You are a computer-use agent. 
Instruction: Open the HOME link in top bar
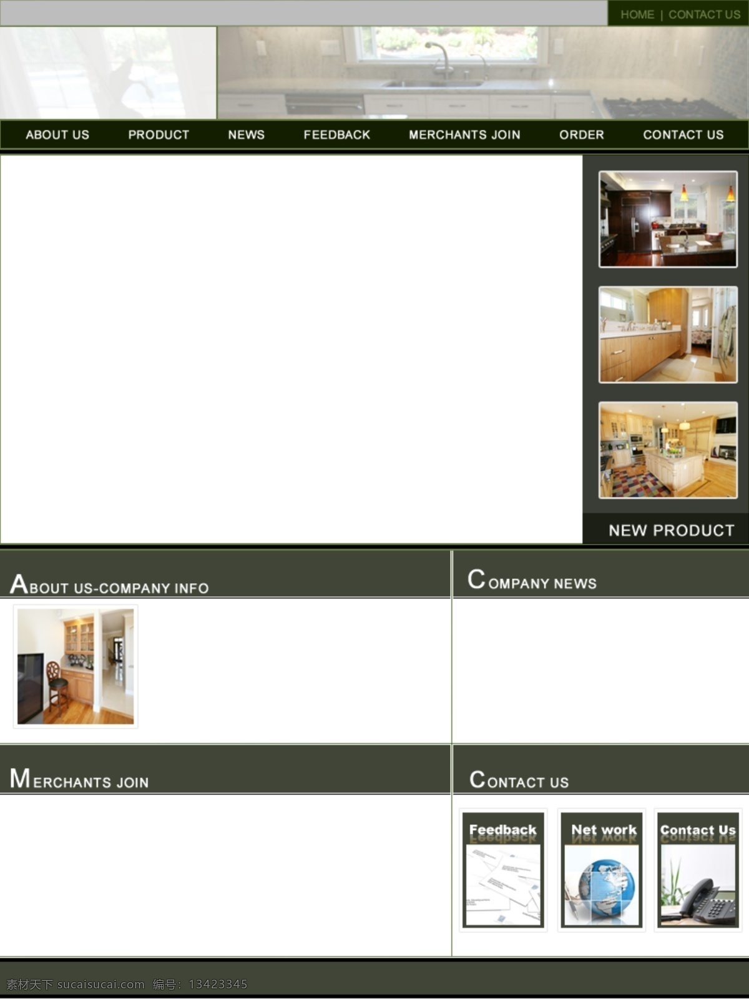coord(637,14)
